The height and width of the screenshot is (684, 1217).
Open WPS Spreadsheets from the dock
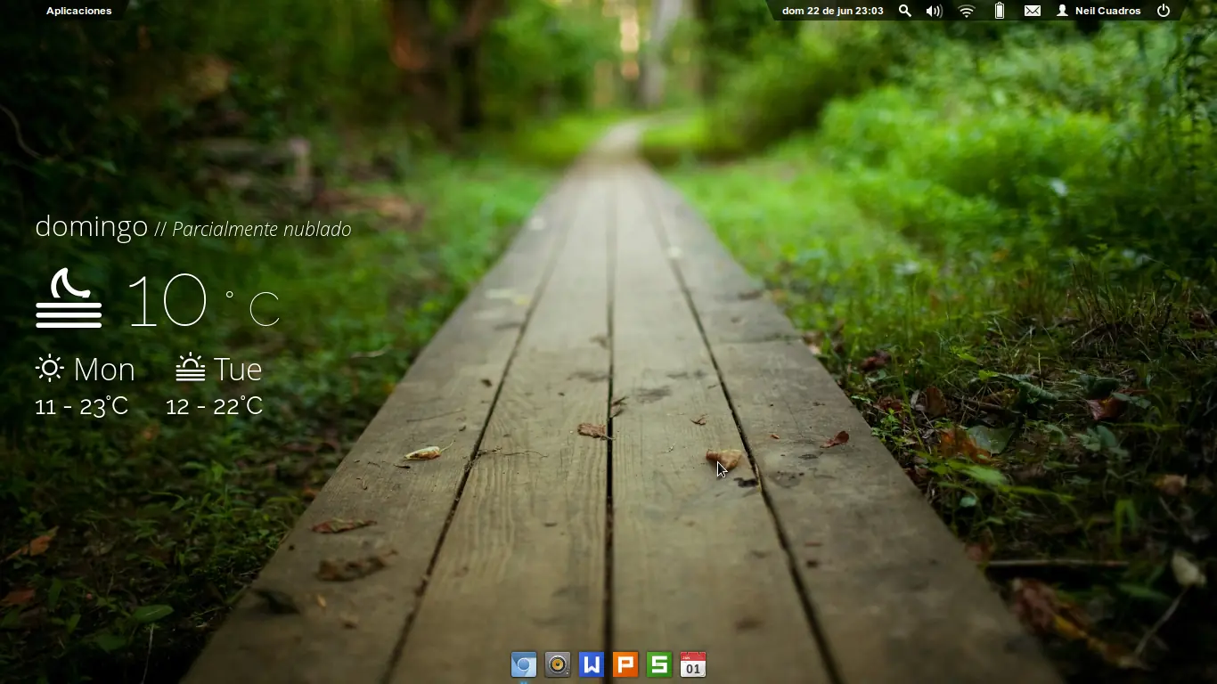coord(658,664)
